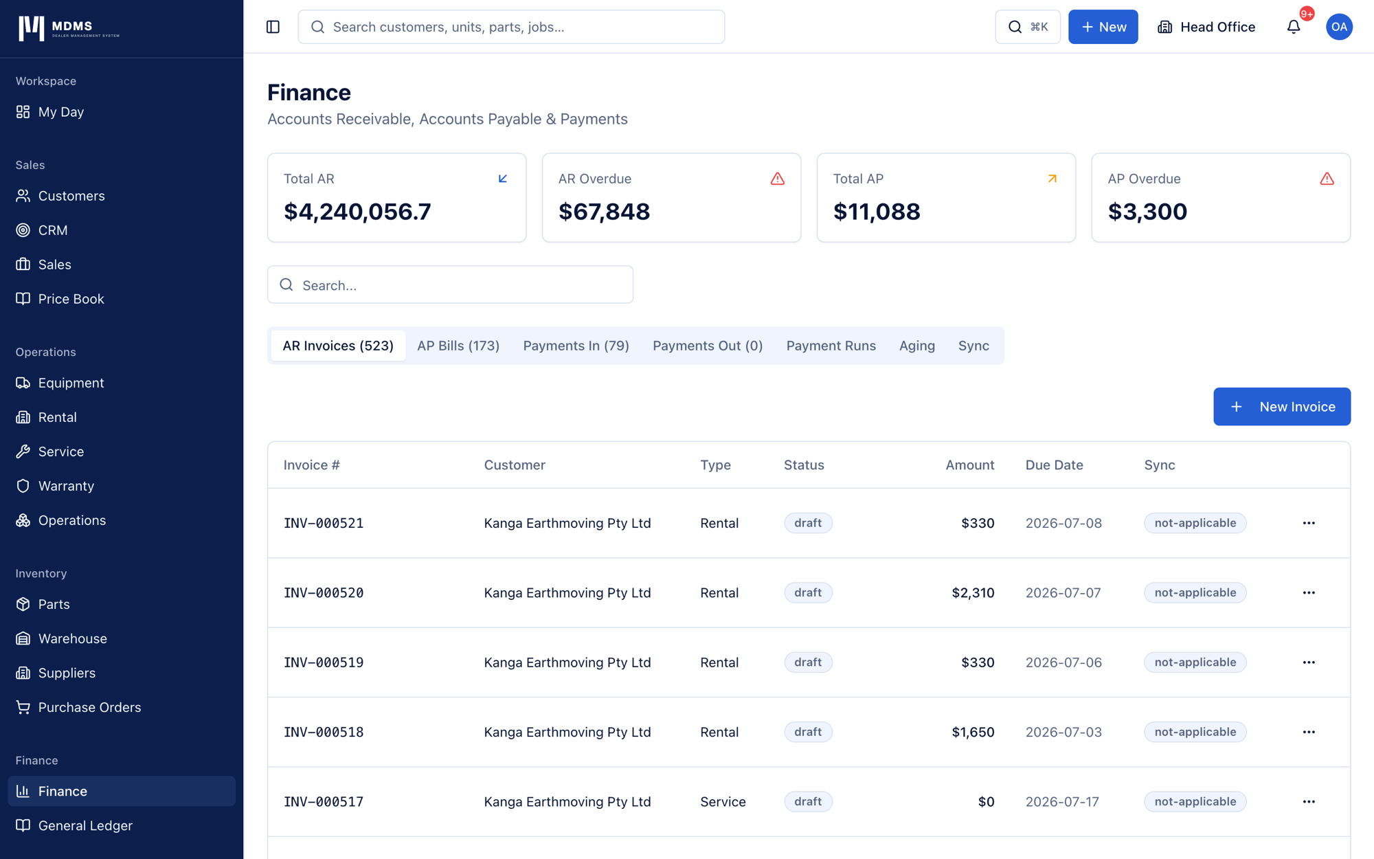Open row actions for INV-000517
1374x859 pixels.
click(1309, 801)
